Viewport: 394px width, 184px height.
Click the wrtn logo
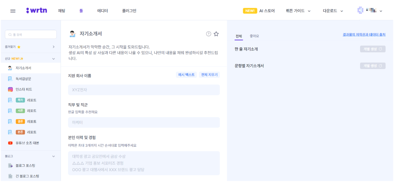coord(36,11)
